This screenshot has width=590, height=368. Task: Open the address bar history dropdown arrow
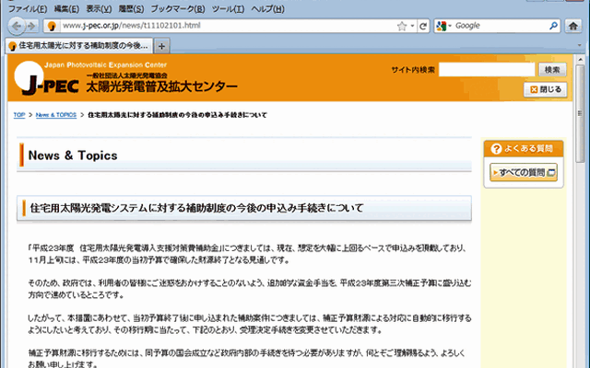(x=412, y=26)
